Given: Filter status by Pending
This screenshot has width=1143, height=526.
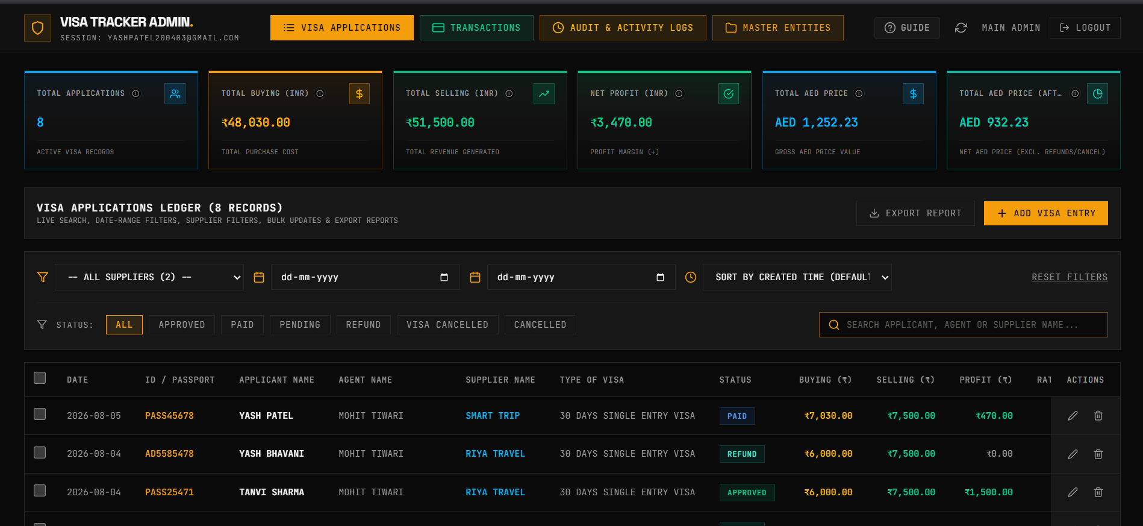Looking at the screenshot, I should pyautogui.click(x=300, y=325).
